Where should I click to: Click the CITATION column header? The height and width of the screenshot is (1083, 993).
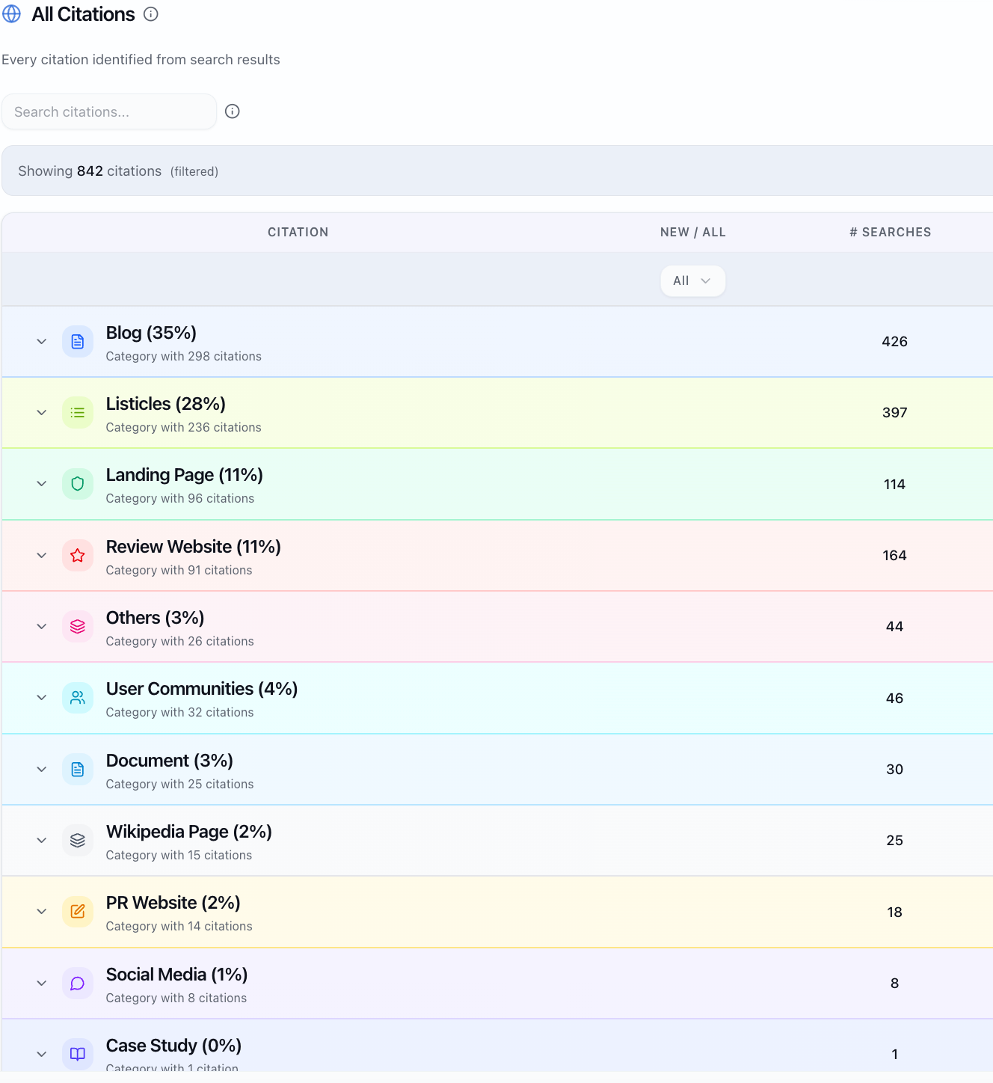pyautogui.click(x=298, y=233)
